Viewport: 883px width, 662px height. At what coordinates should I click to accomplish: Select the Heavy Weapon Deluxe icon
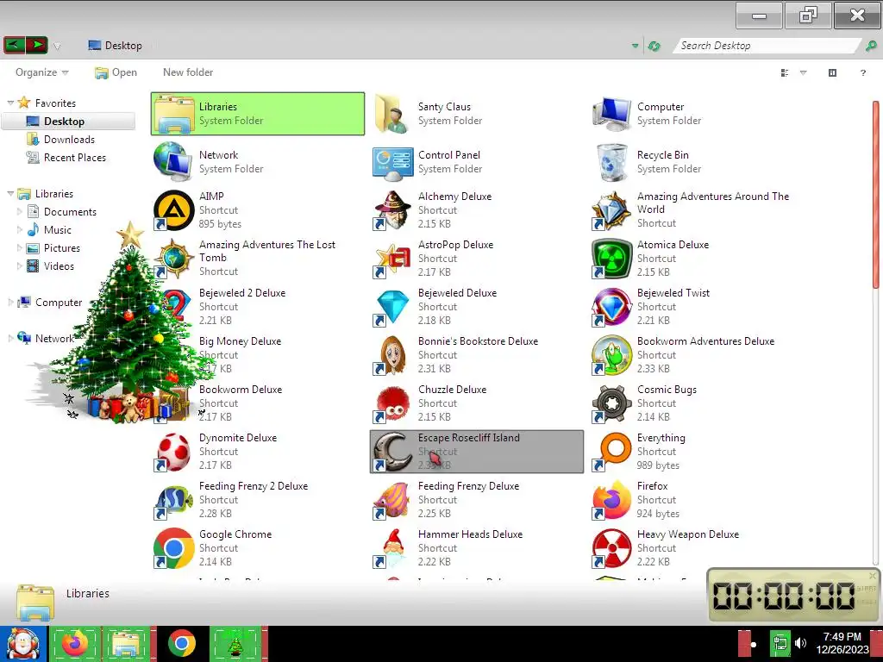click(x=611, y=548)
